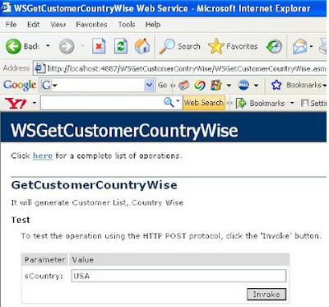Expand the Google search box dropdown
The height and width of the screenshot is (307, 329).
click(x=149, y=86)
